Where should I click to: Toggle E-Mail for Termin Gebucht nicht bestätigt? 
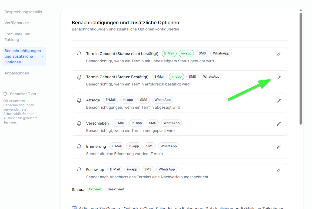[x=169, y=53]
